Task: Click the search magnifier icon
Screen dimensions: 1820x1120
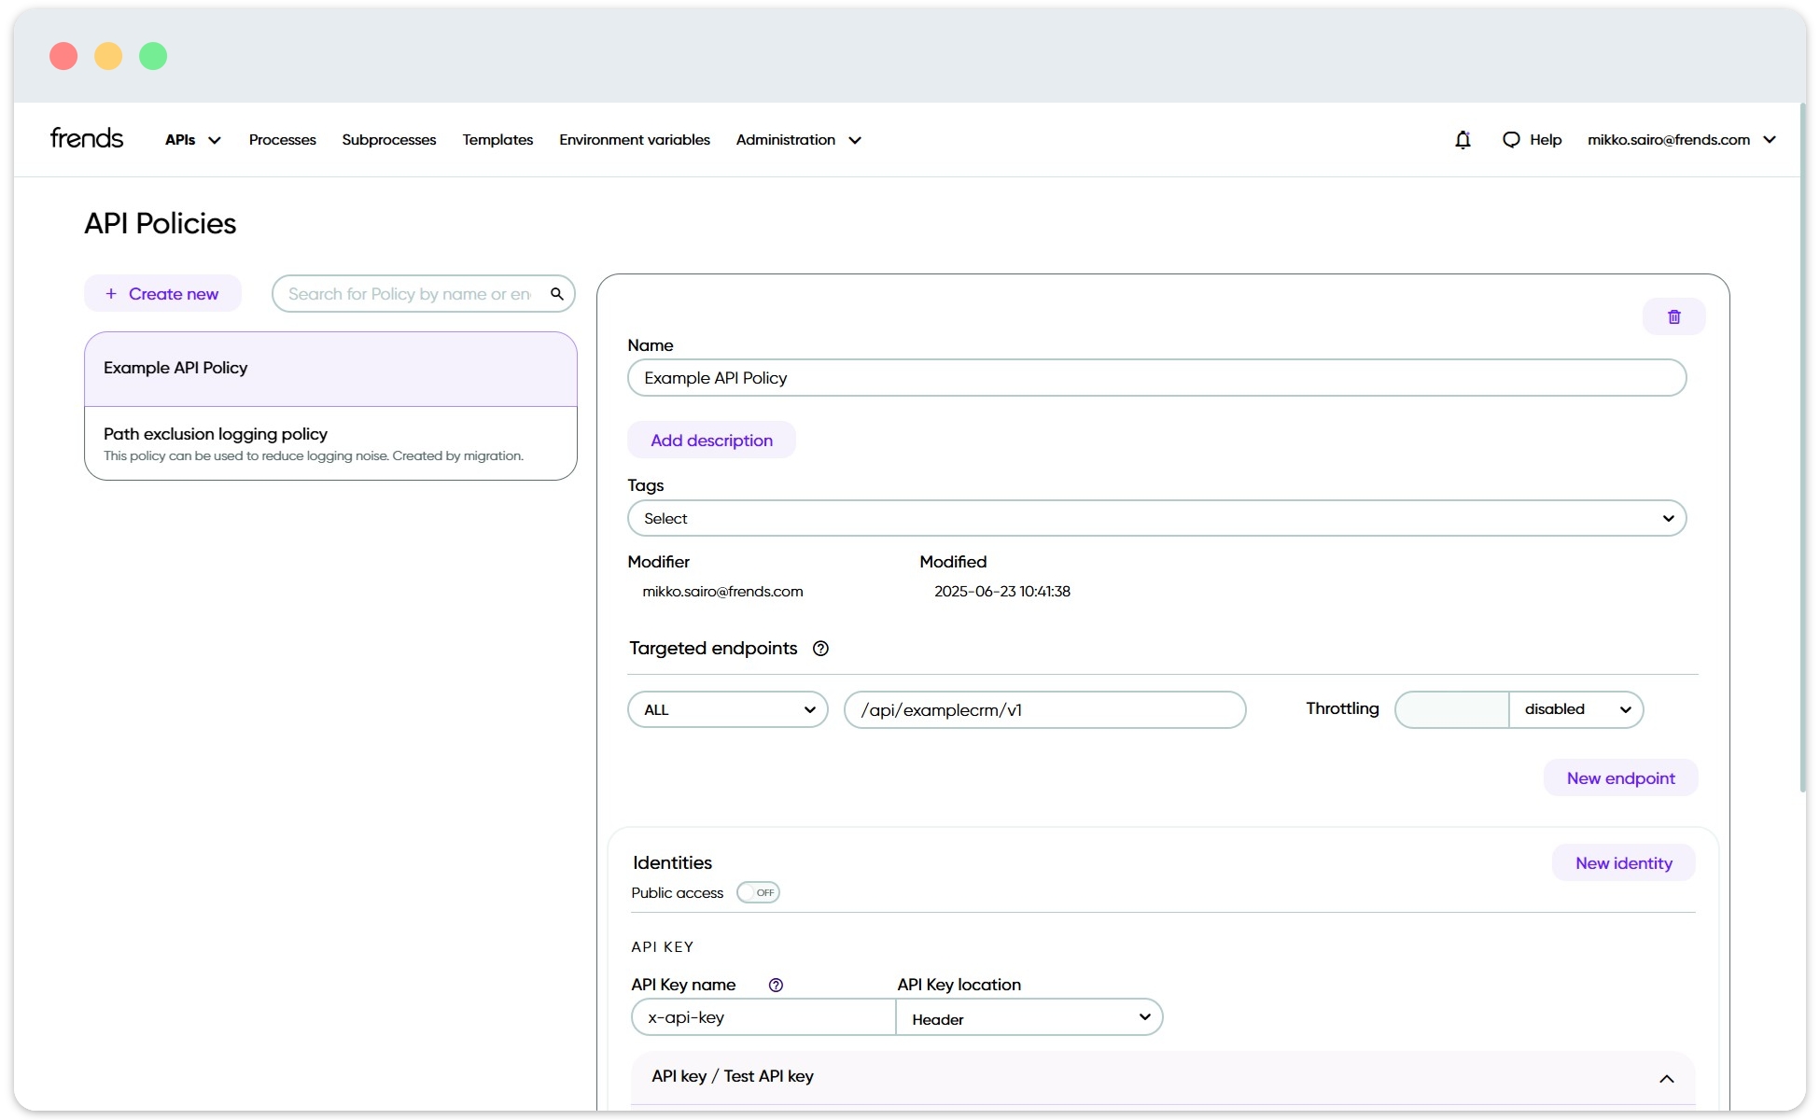Action: 557,294
